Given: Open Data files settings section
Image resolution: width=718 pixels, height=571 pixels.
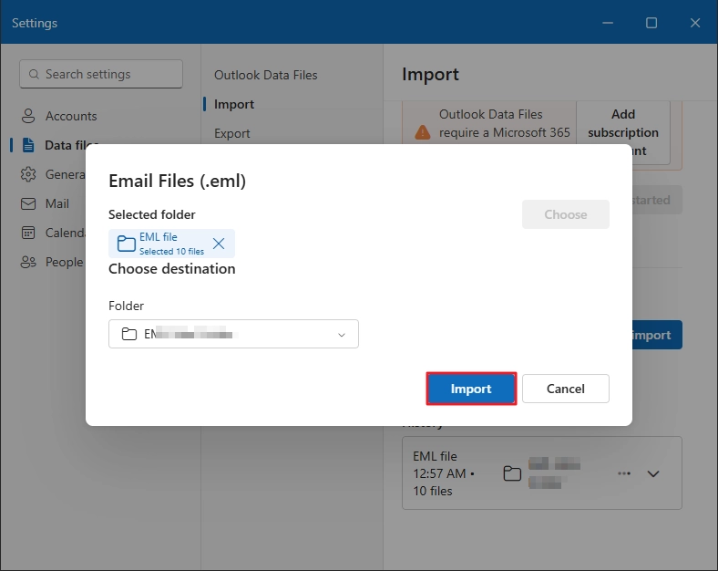Looking at the screenshot, I should pyautogui.click(x=55, y=145).
